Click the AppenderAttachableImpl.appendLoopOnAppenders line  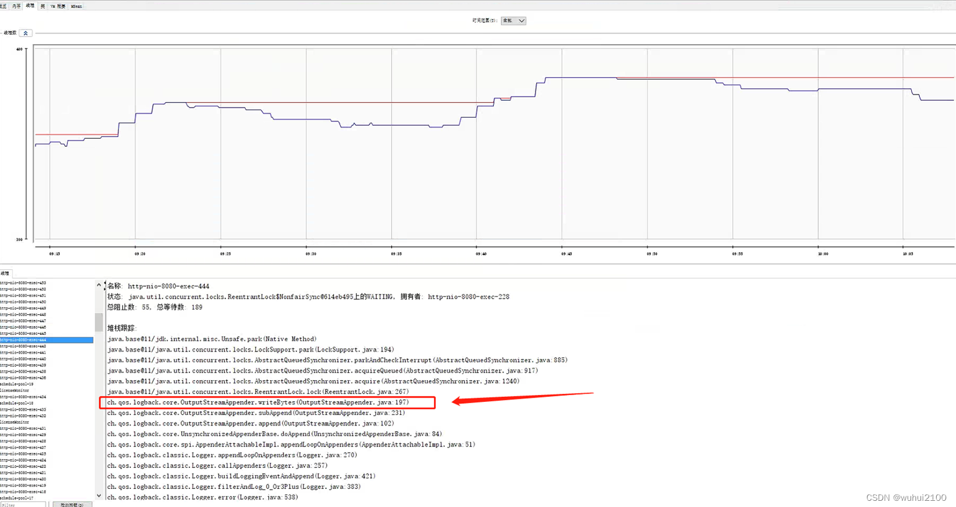(x=291, y=445)
